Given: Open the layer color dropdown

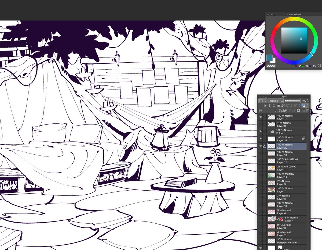Looking at the screenshot, I should pos(305,105).
